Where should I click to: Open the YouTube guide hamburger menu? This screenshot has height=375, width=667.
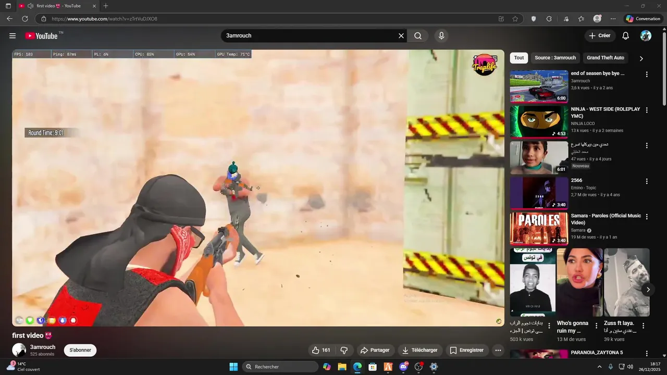click(x=13, y=36)
